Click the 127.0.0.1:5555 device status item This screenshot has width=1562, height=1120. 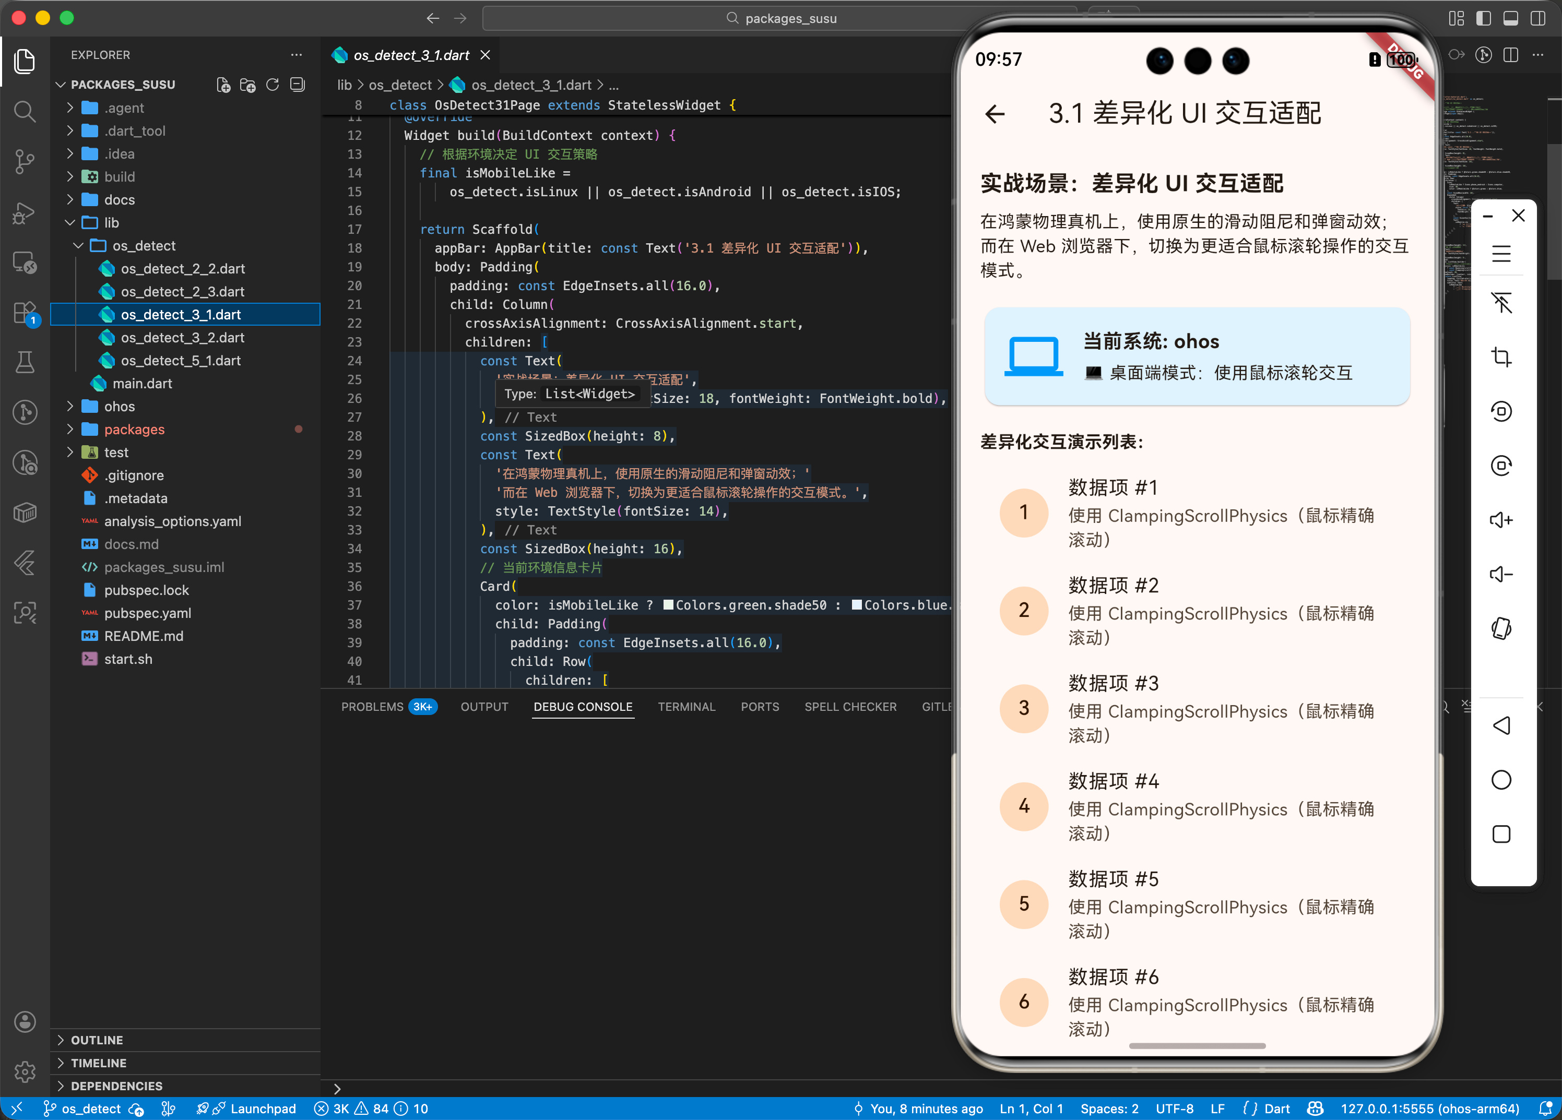click(x=1430, y=1109)
